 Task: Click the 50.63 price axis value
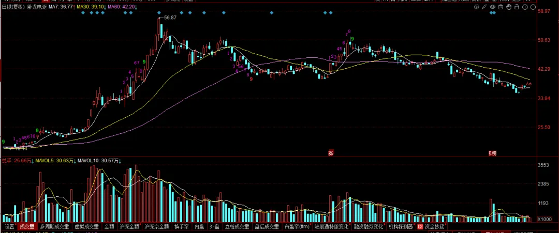544,40
